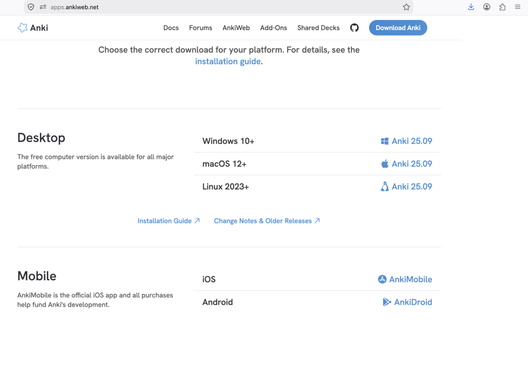The image size is (528, 366).
Task: Click the Linux penguin icon beside Anki 25.09
Action: pyautogui.click(x=385, y=187)
